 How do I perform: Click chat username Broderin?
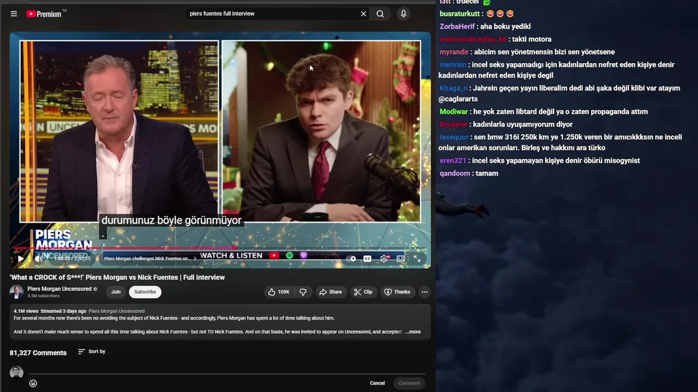pos(454,124)
